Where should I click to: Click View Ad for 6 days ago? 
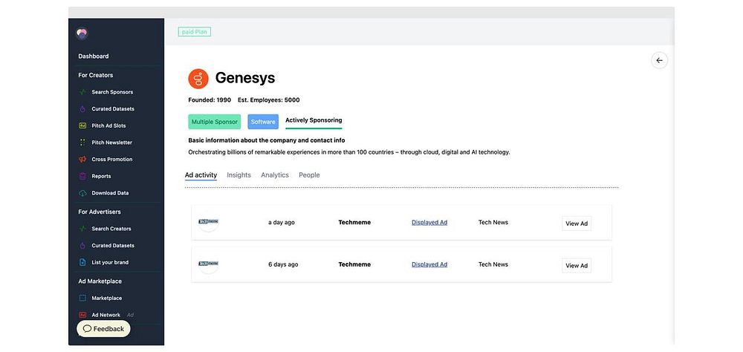coord(577,266)
